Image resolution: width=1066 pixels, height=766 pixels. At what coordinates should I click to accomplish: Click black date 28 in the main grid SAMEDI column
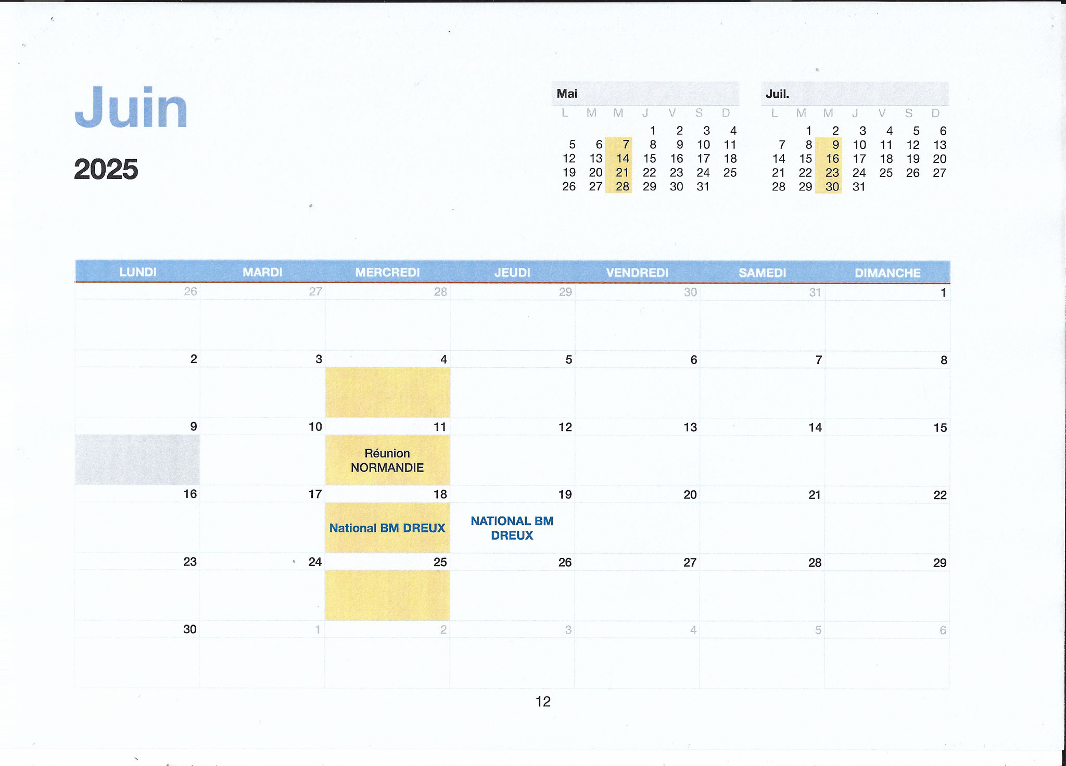[815, 563]
